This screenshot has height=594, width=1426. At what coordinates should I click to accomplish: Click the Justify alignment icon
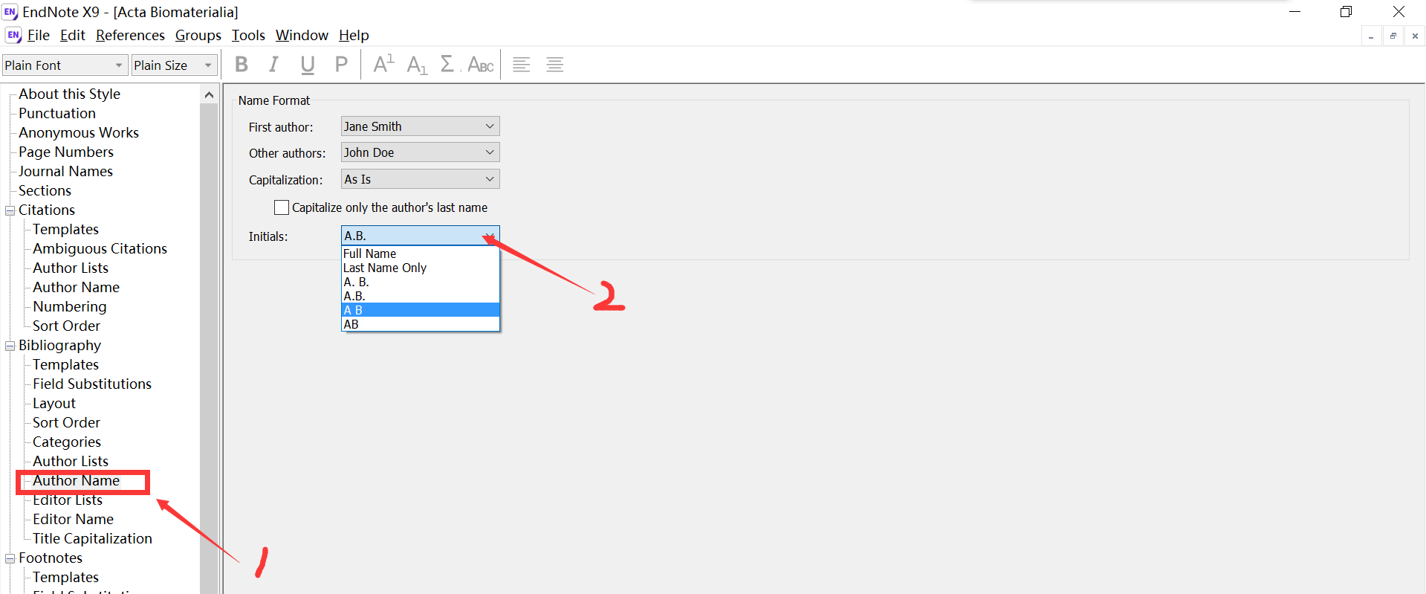[x=555, y=65]
